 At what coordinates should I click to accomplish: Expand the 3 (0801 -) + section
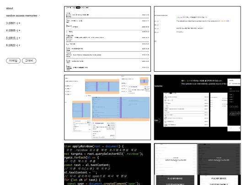13,23
